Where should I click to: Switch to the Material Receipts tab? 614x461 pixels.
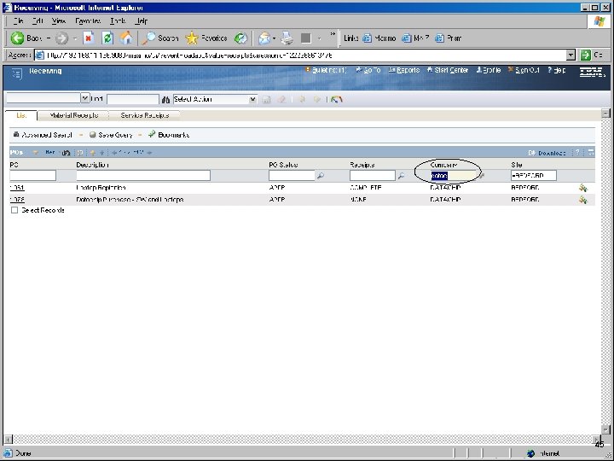pyautogui.click(x=73, y=115)
